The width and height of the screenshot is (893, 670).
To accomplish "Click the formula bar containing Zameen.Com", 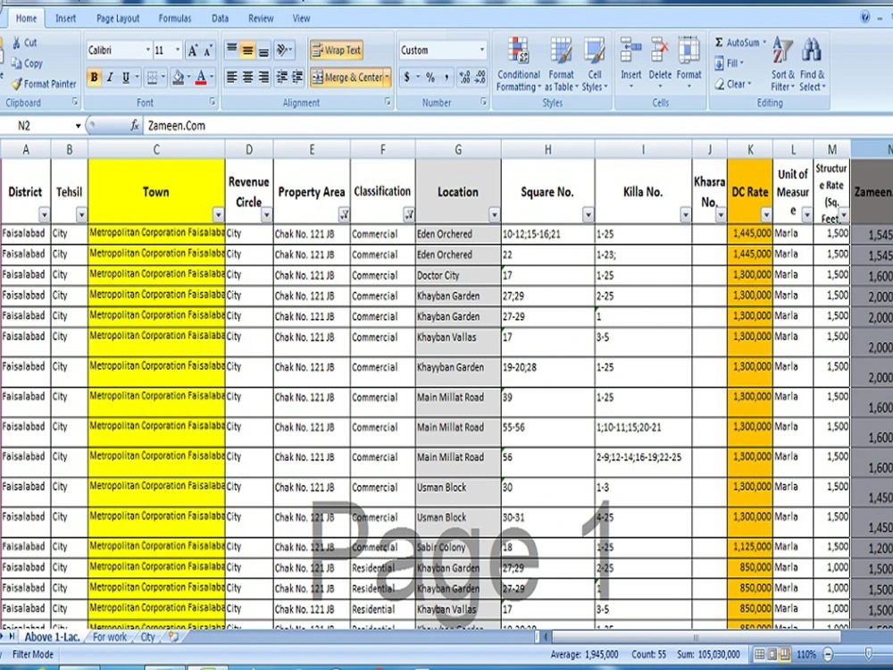I will pyautogui.click(x=517, y=126).
